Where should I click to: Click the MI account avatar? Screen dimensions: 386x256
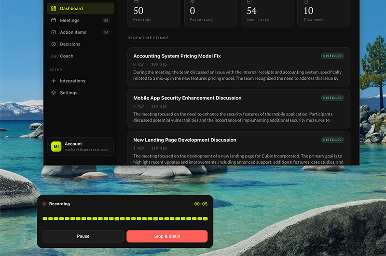click(56, 147)
